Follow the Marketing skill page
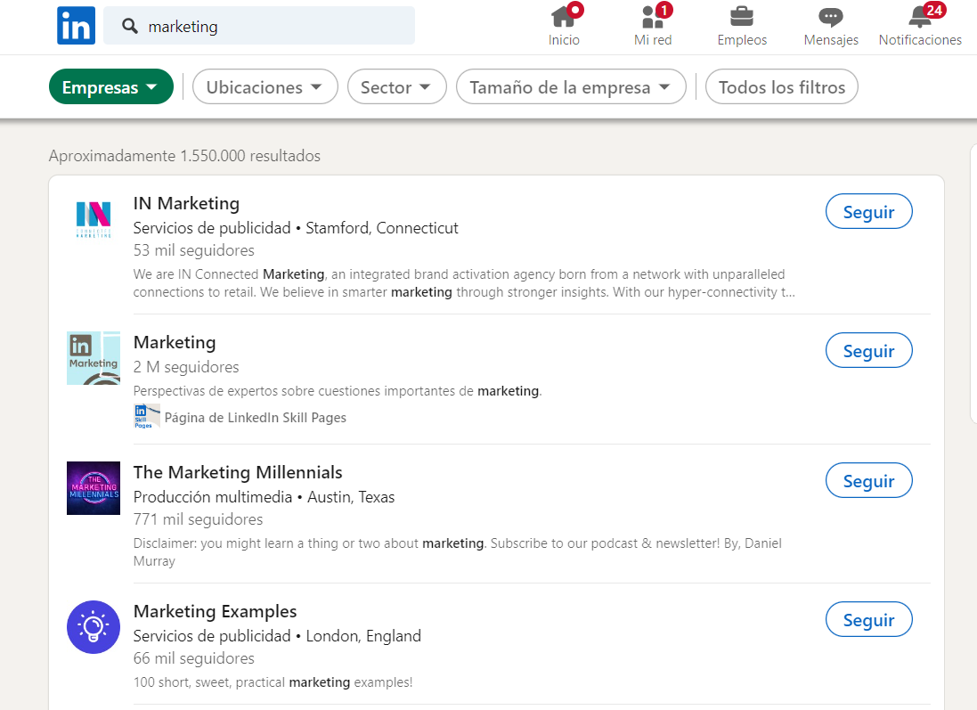 pos(868,351)
